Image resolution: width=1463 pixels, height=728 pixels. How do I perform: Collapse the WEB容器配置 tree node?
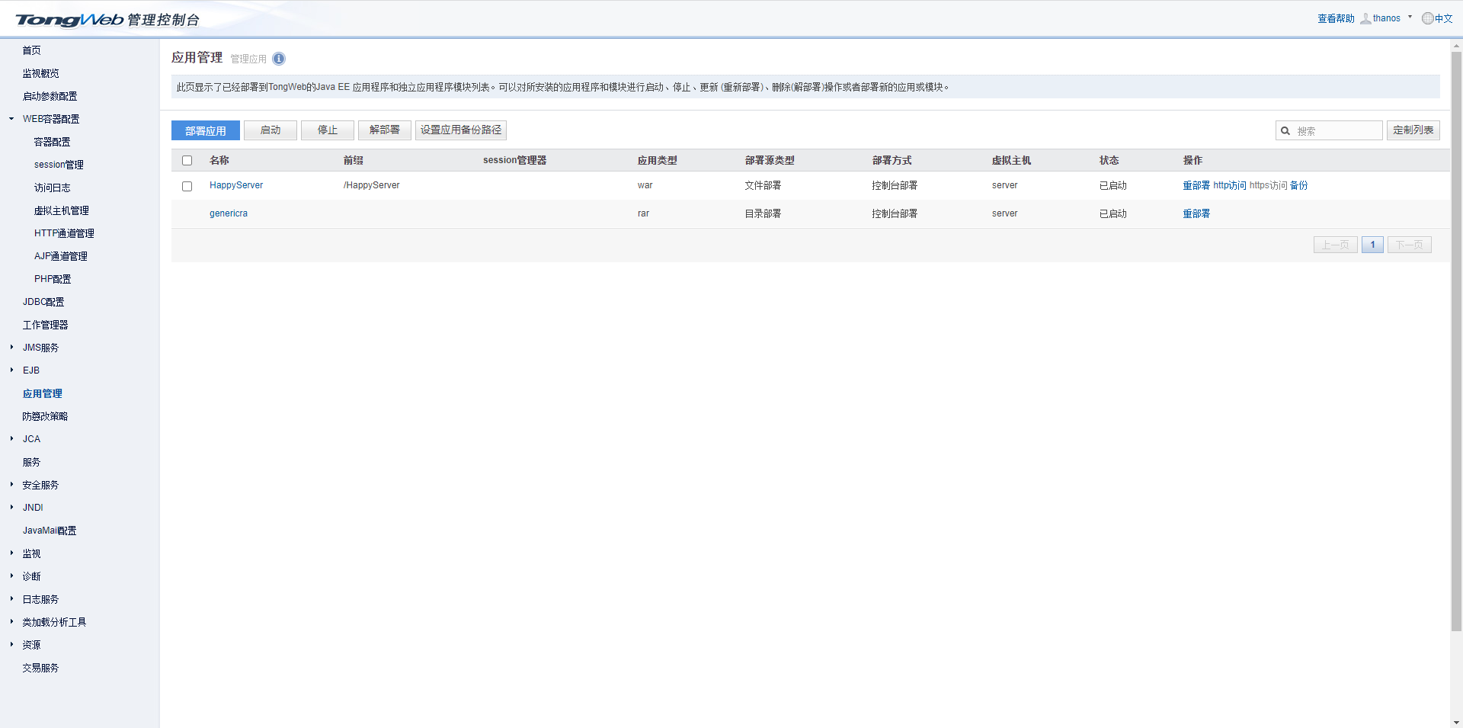[11, 119]
